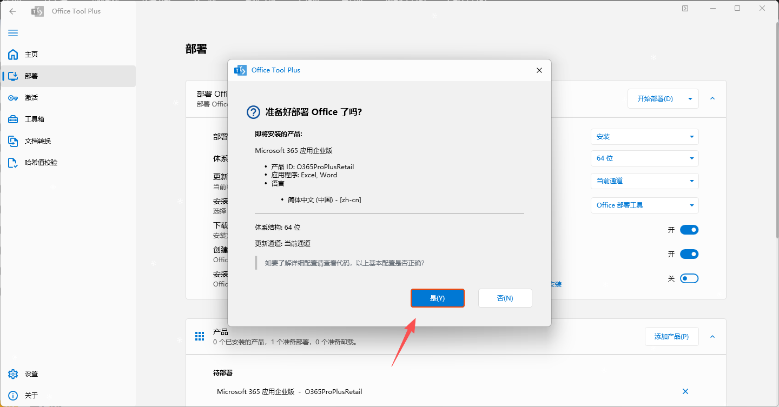This screenshot has width=779, height=407.
Task: Expand the 当前通道 update channel dropdown
Action: 644,181
